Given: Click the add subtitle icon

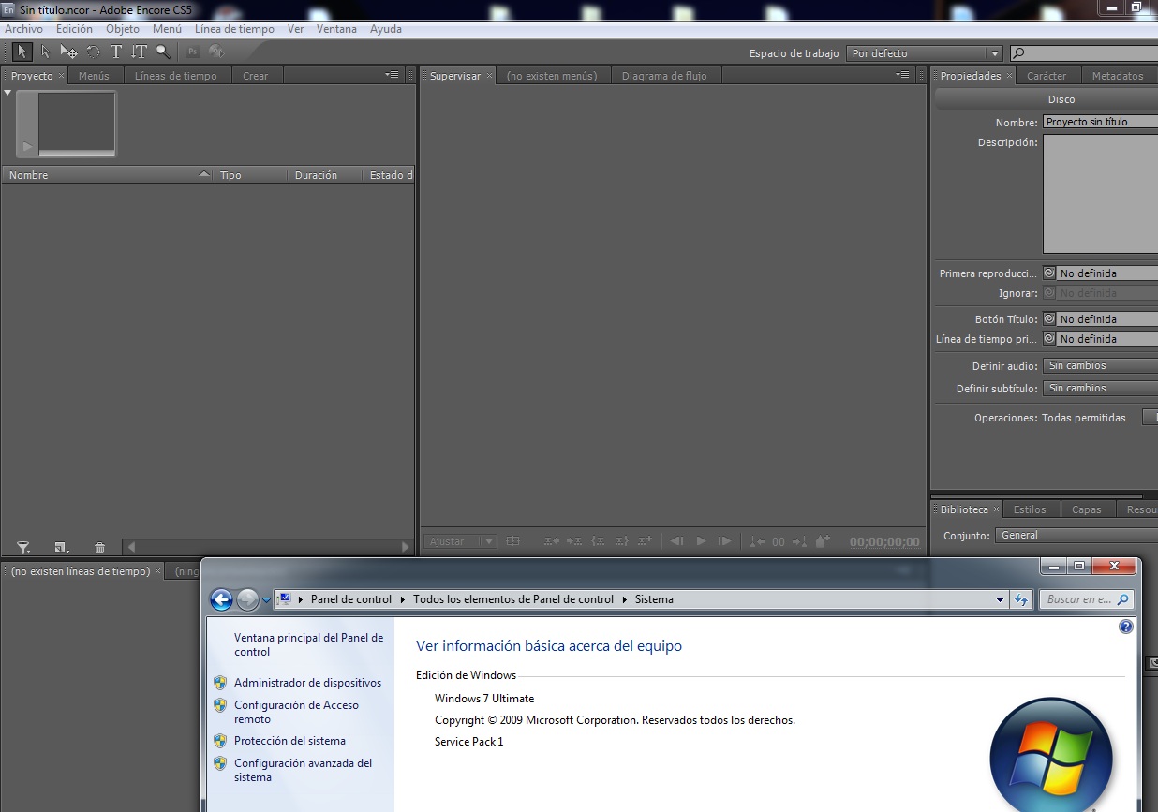Looking at the screenshot, I should coord(645,541).
